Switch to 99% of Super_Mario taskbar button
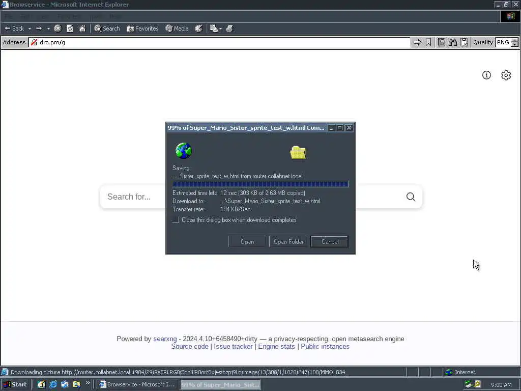521x391 pixels. pos(221,385)
